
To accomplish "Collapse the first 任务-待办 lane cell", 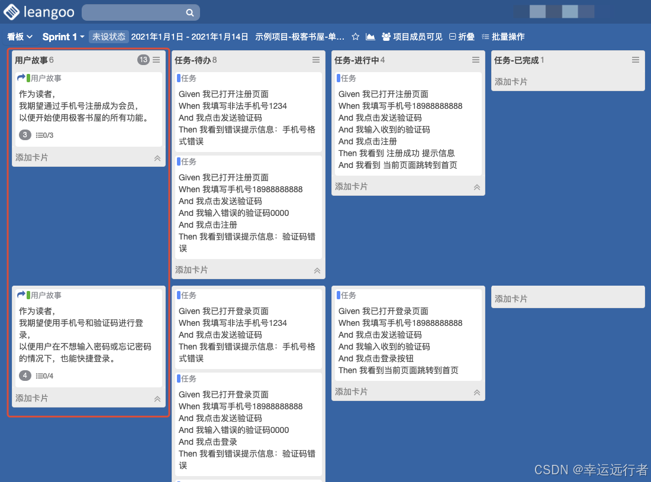I will click(x=317, y=270).
